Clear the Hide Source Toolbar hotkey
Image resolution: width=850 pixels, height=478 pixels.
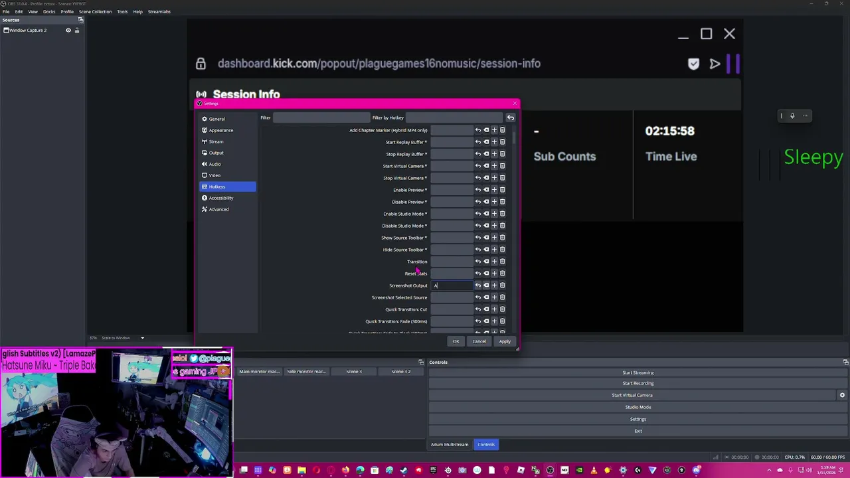click(486, 250)
